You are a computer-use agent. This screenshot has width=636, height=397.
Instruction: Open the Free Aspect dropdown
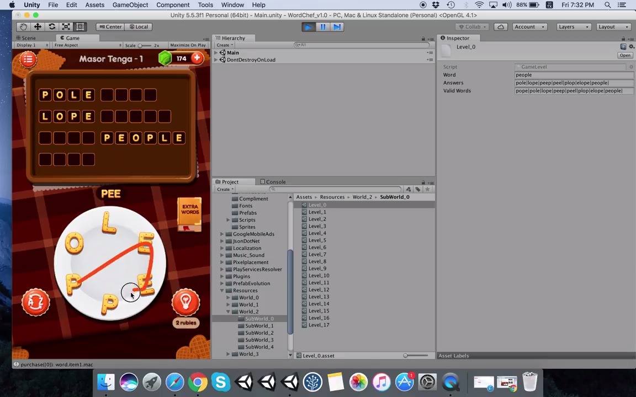point(88,45)
